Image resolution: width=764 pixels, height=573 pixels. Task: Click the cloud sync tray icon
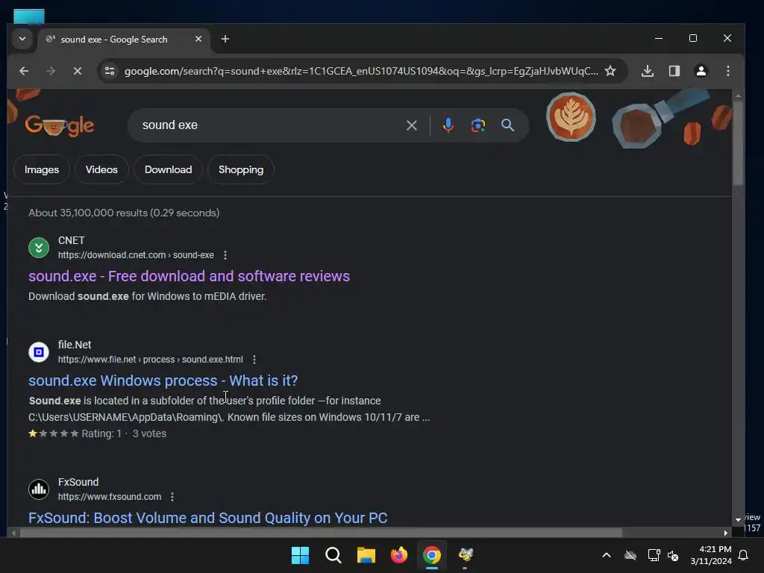point(630,555)
